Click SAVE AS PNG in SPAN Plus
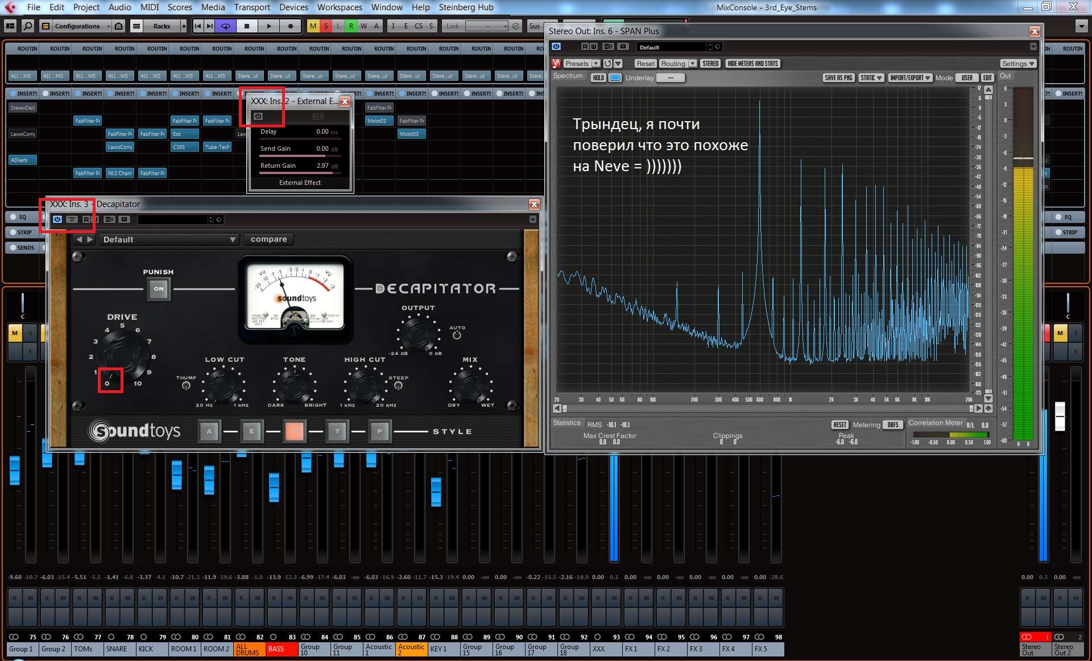Image resolution: width=1092 pixels, height=661 pixels. (838, 78)
